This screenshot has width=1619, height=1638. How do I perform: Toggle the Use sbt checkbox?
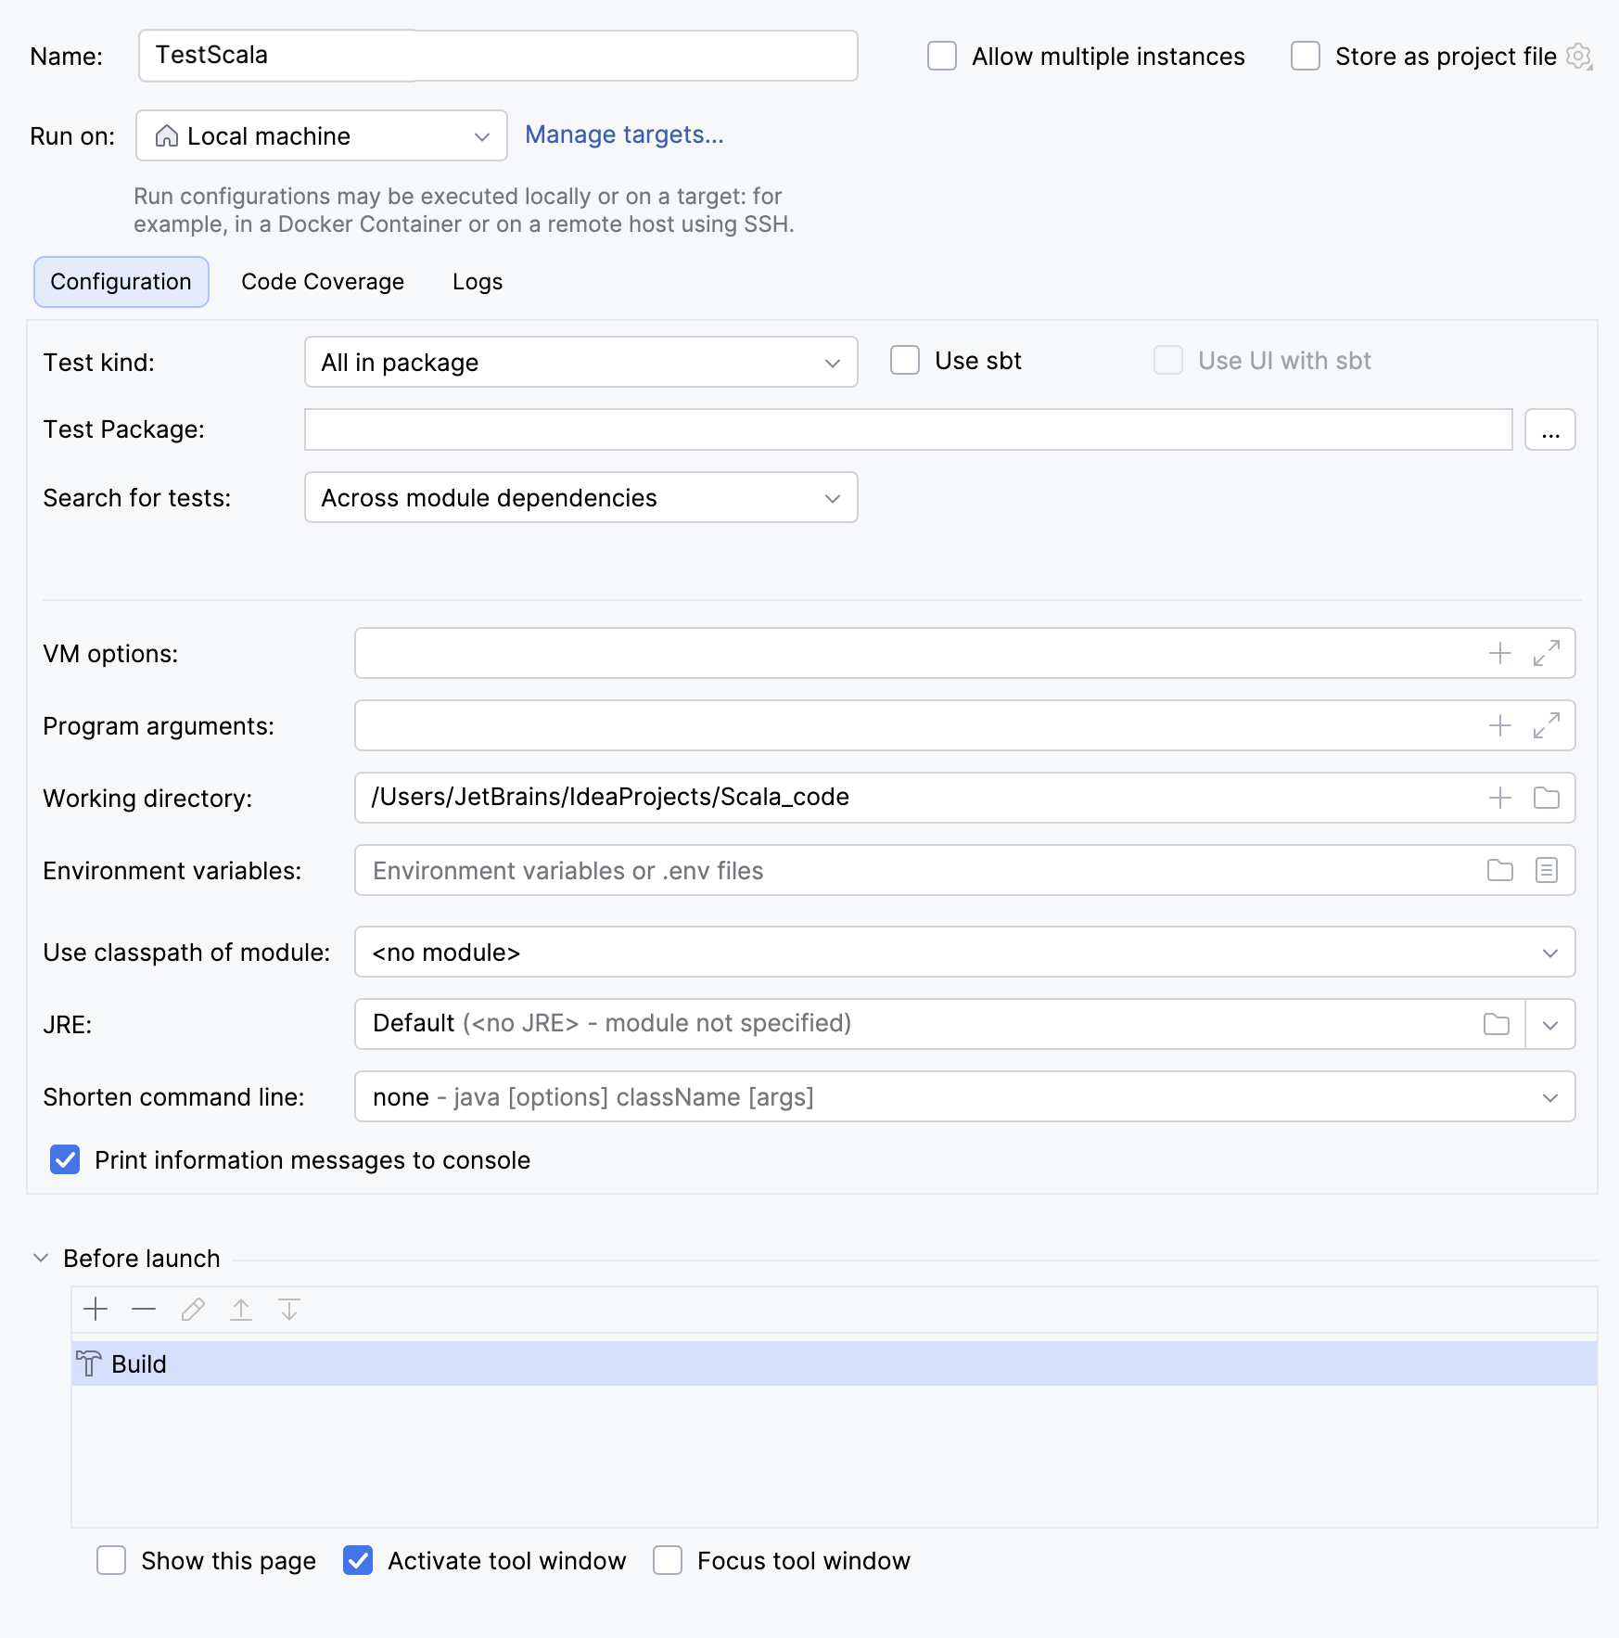pos(905,360)
